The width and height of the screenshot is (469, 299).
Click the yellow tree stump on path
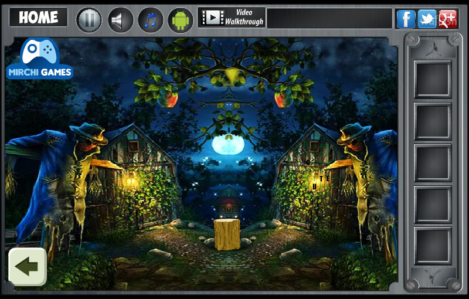point(227,235)
